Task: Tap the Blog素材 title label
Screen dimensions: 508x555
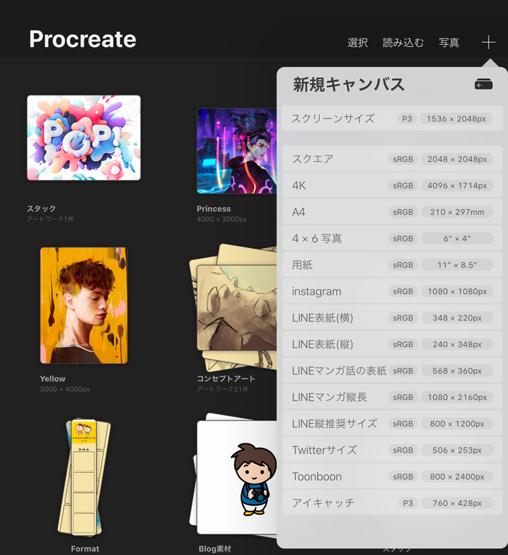Action: click(215, 548)
